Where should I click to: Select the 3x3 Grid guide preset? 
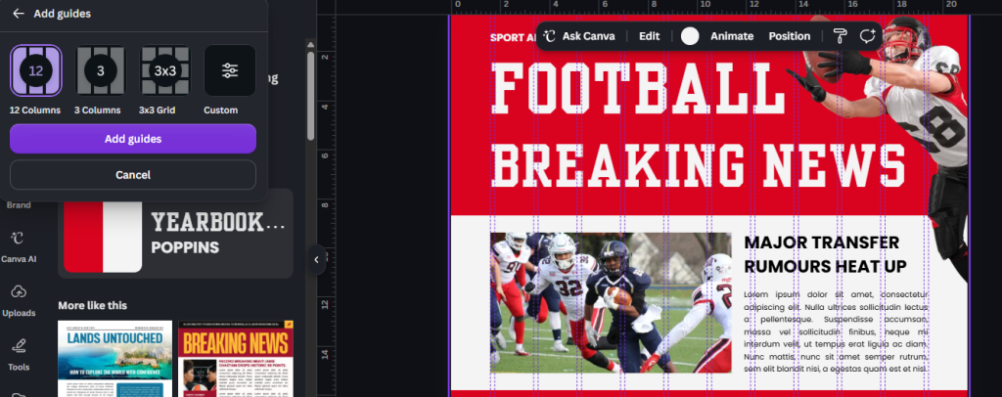coord(164,70)
